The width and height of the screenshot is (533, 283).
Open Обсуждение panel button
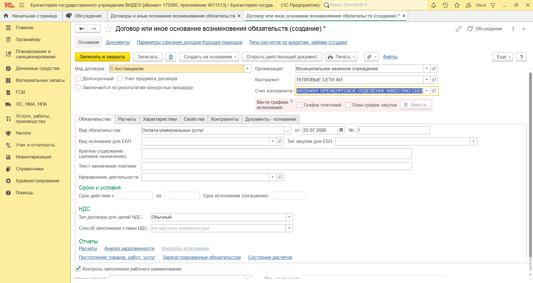485,29
